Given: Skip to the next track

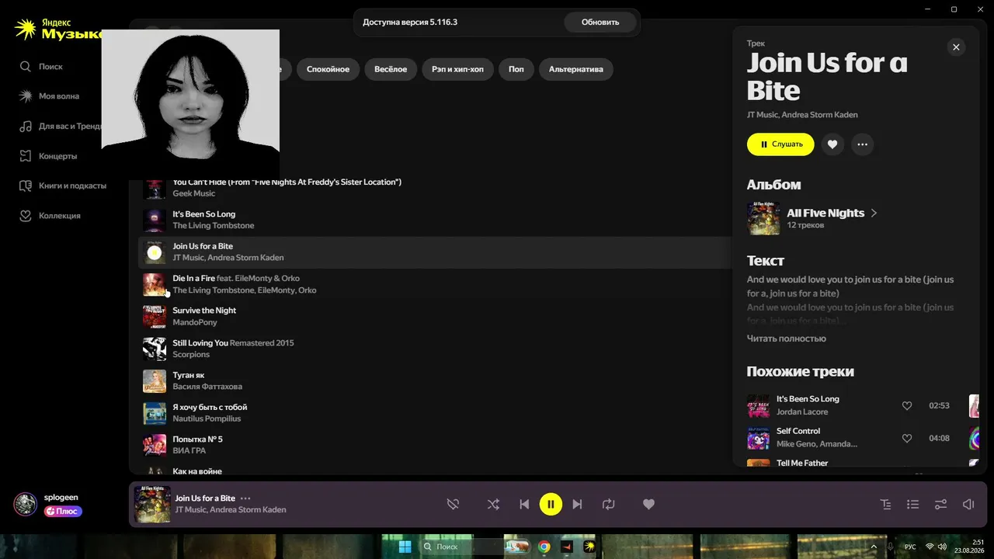Looking at the screenshot, I should (x=577, y=505).
